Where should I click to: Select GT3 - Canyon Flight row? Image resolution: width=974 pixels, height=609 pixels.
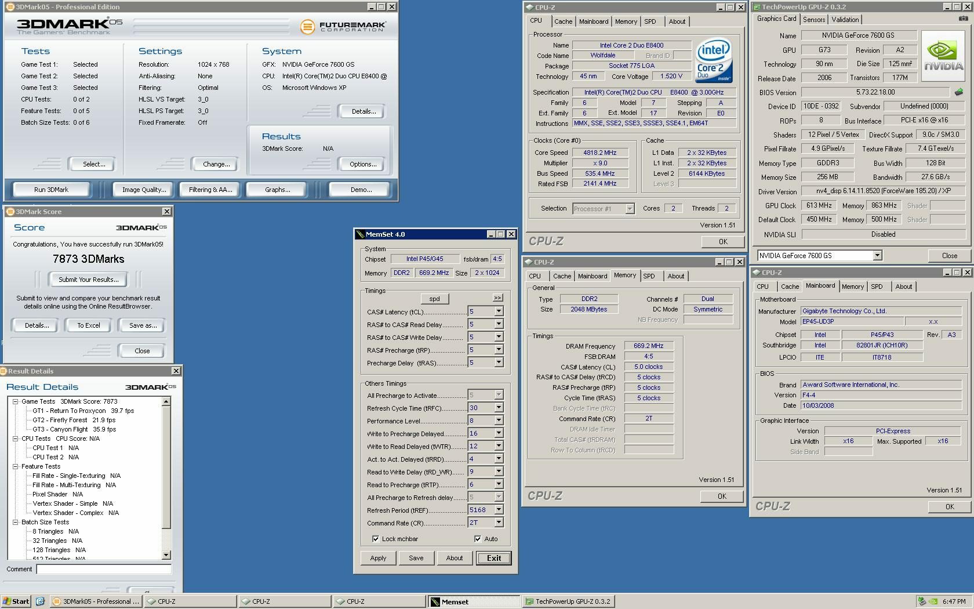coord(74,429)
